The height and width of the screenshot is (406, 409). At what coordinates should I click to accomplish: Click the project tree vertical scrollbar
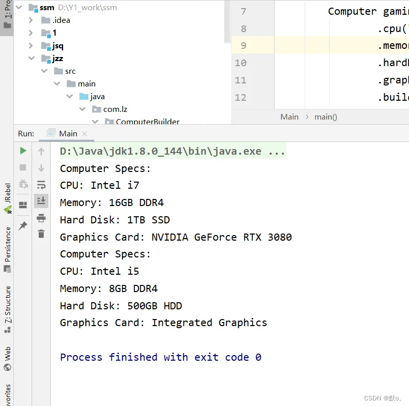point(227,21)
